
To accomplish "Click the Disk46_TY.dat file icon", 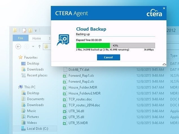I will tap(65, 70).
